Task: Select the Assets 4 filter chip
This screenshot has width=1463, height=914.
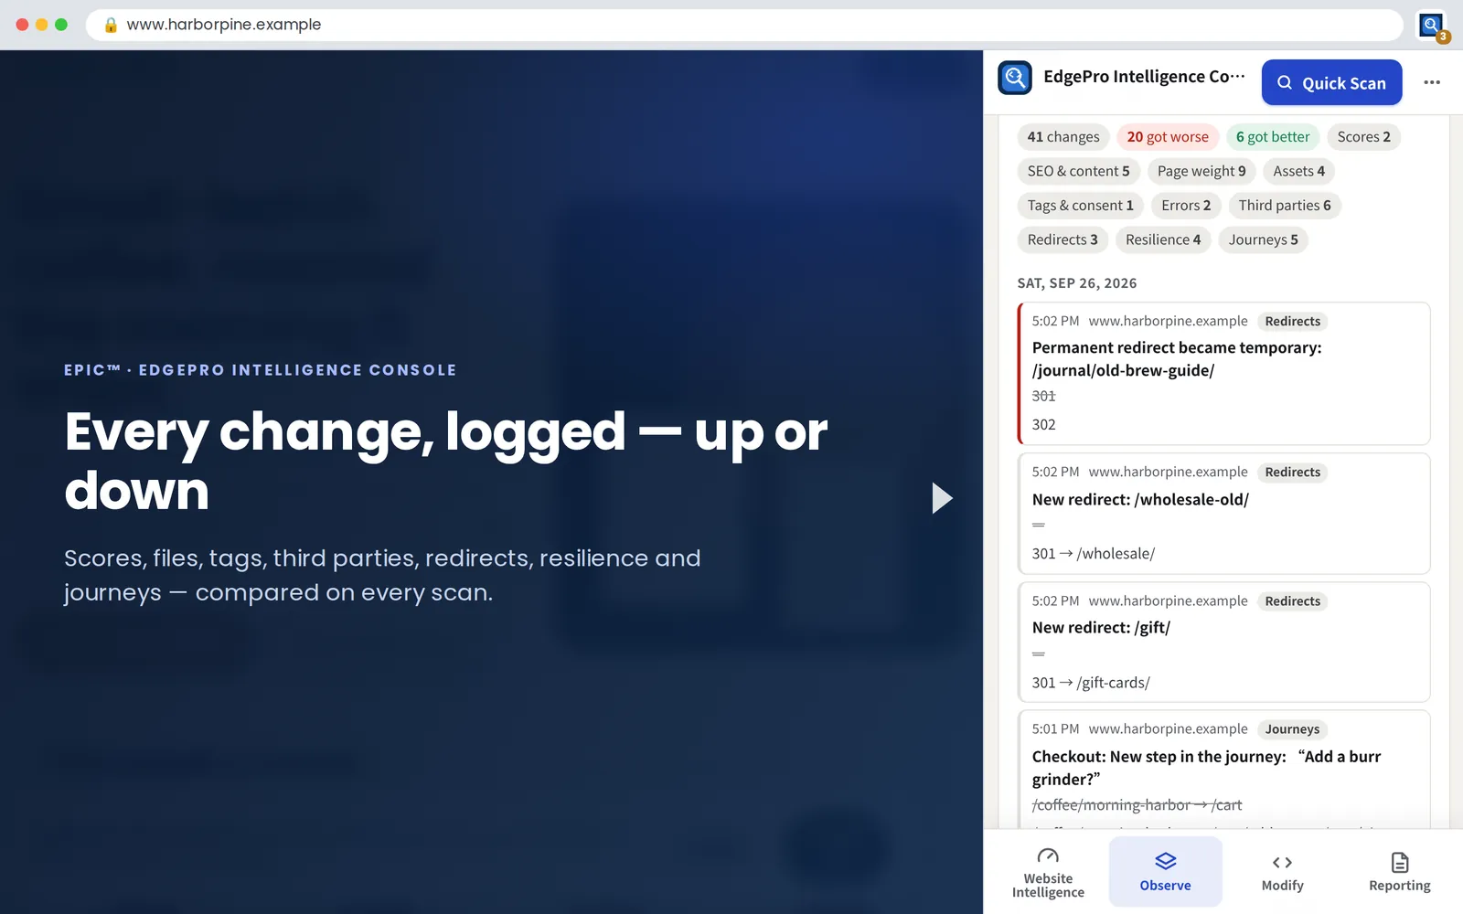Action: (x=1298, y=171)
